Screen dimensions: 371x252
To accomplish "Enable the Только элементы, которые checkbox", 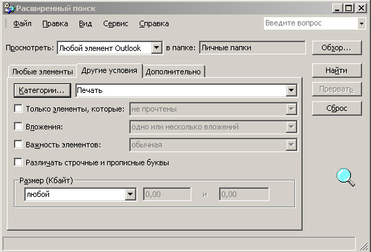I will [x=18, y=109].
